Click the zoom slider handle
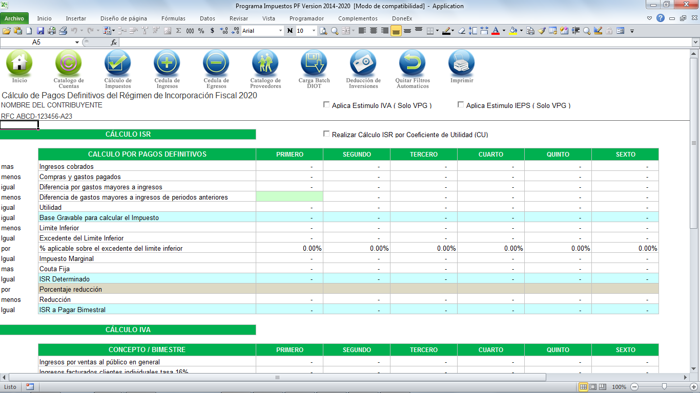The width and height of the screenshot is (700, 393). (664, 387)
